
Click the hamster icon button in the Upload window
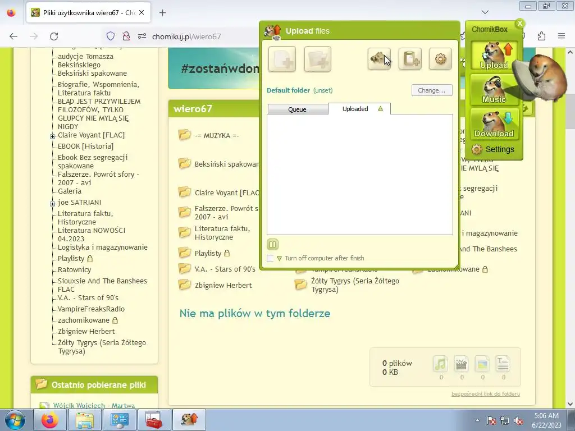[x=379, y=58]
